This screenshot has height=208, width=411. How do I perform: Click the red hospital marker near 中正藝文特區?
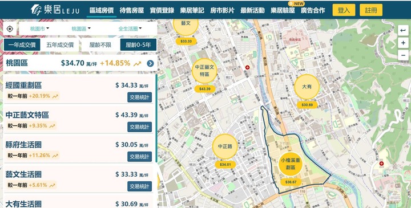click(247, 67)
